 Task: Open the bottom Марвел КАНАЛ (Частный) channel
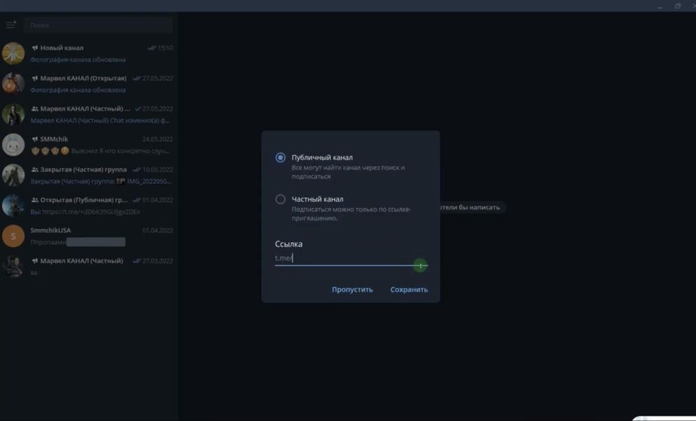[97, 266]
